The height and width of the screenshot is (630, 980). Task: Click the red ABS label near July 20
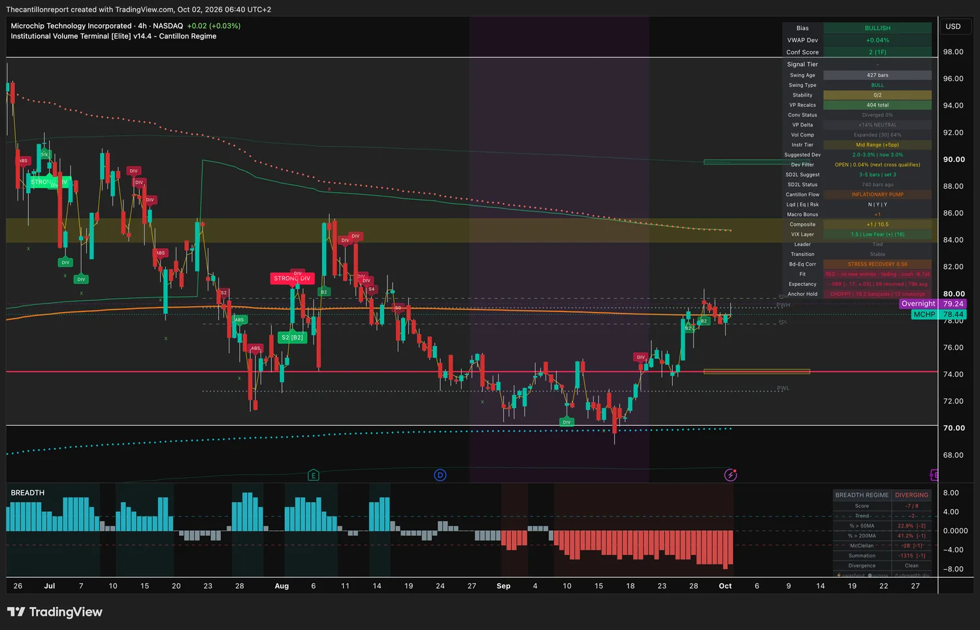pos(160,253)
